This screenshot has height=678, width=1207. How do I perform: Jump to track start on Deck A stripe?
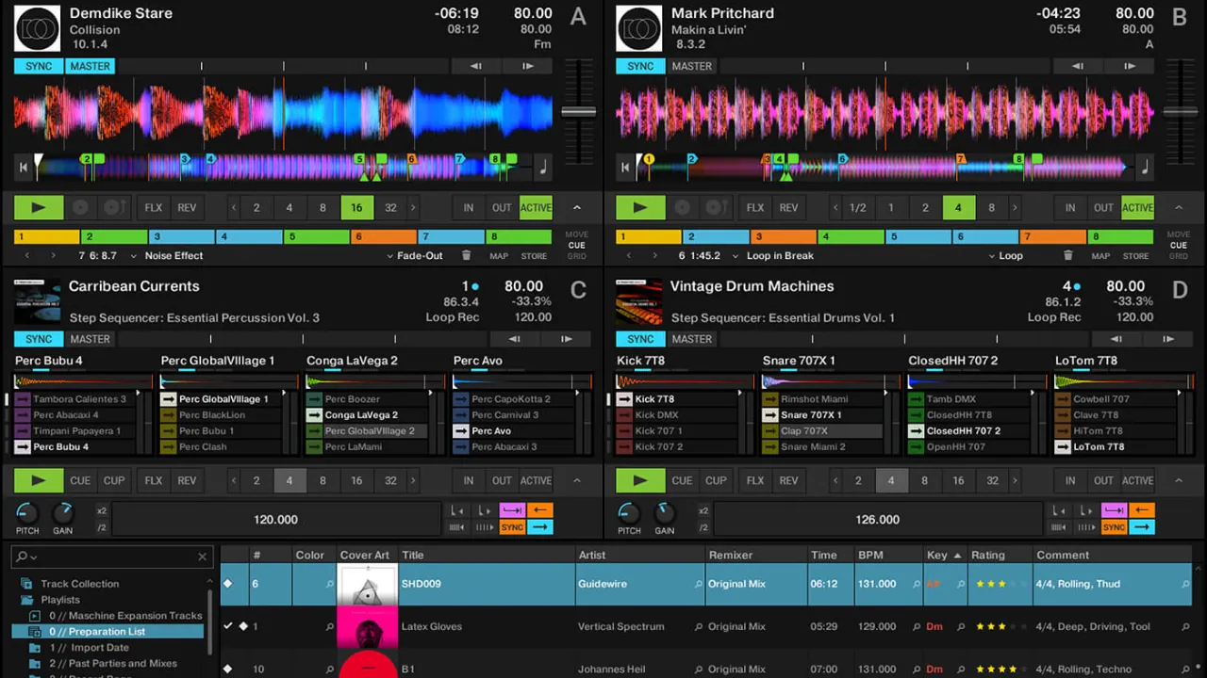point(24,169)
